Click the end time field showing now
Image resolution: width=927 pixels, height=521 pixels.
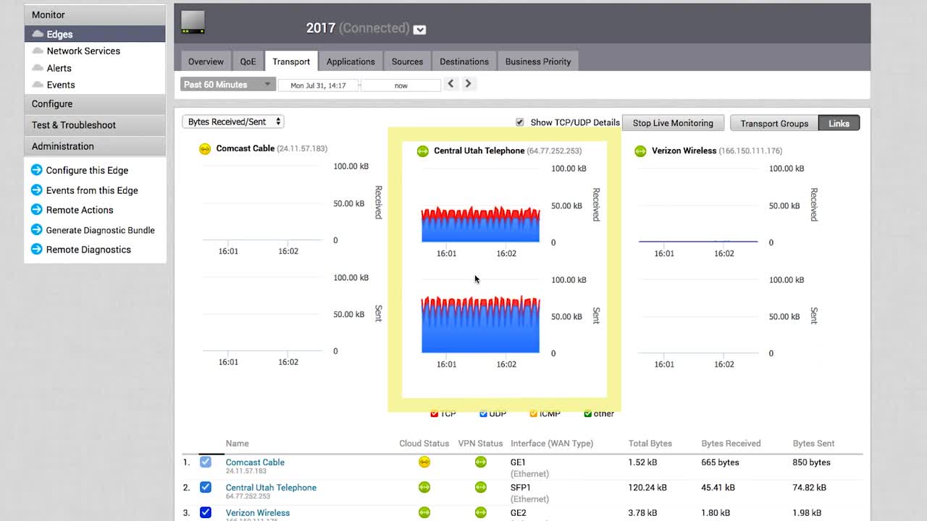pos(401,85)
